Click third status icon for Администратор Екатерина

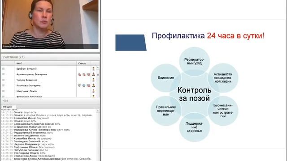pos(88,74)
